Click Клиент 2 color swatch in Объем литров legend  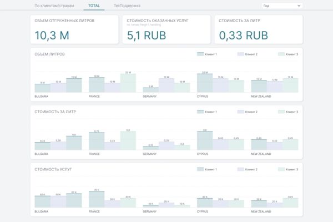(x=241, y=54)
